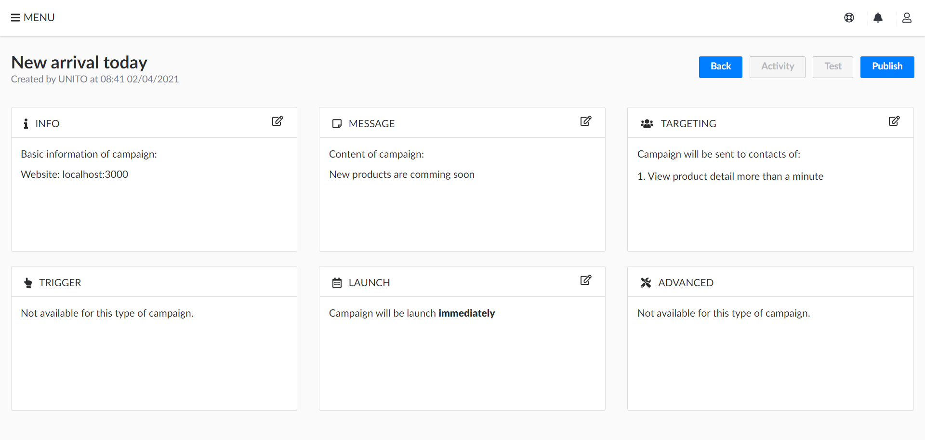Edit the MESSAGE section
This screenshot has width=925, height=440.
(586, 121)
